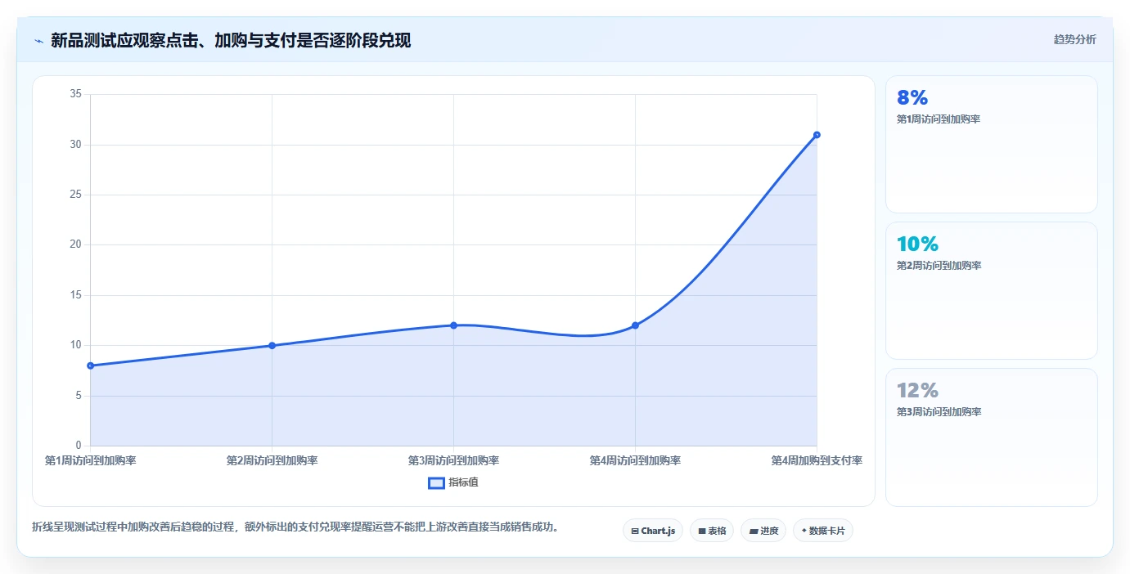Click the 进度 tag
The width and height of the screenshot is (1130, 574).
coord(763,531)
